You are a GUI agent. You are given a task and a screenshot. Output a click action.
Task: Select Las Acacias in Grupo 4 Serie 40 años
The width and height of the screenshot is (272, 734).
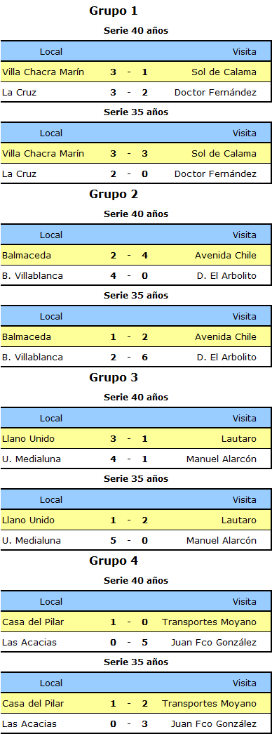point(29,643)
